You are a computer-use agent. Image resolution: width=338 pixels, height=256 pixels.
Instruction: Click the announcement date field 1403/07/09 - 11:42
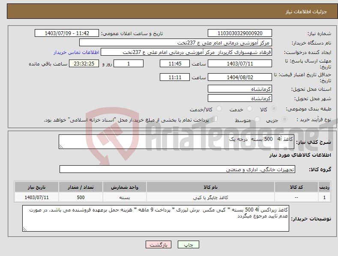66,33
